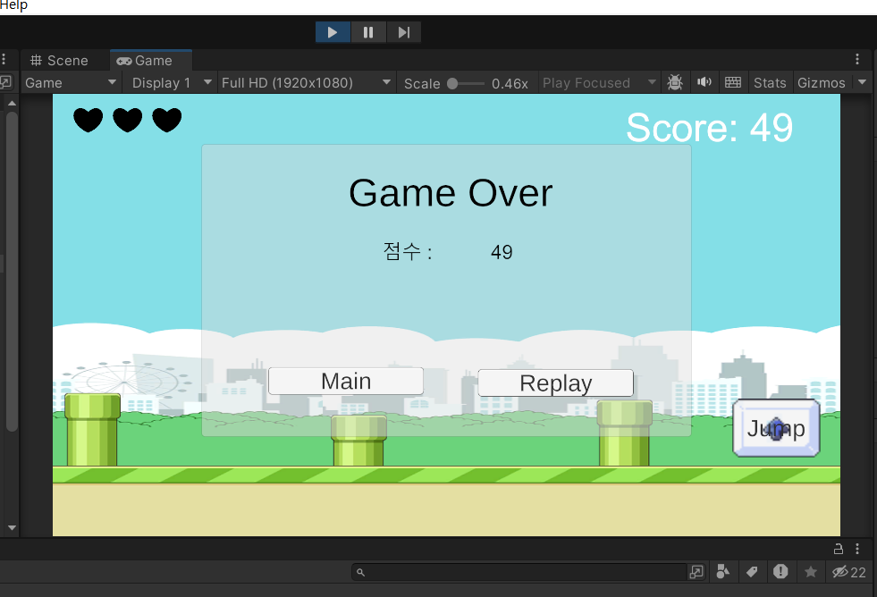Pause the running game

tap(368, 32)
